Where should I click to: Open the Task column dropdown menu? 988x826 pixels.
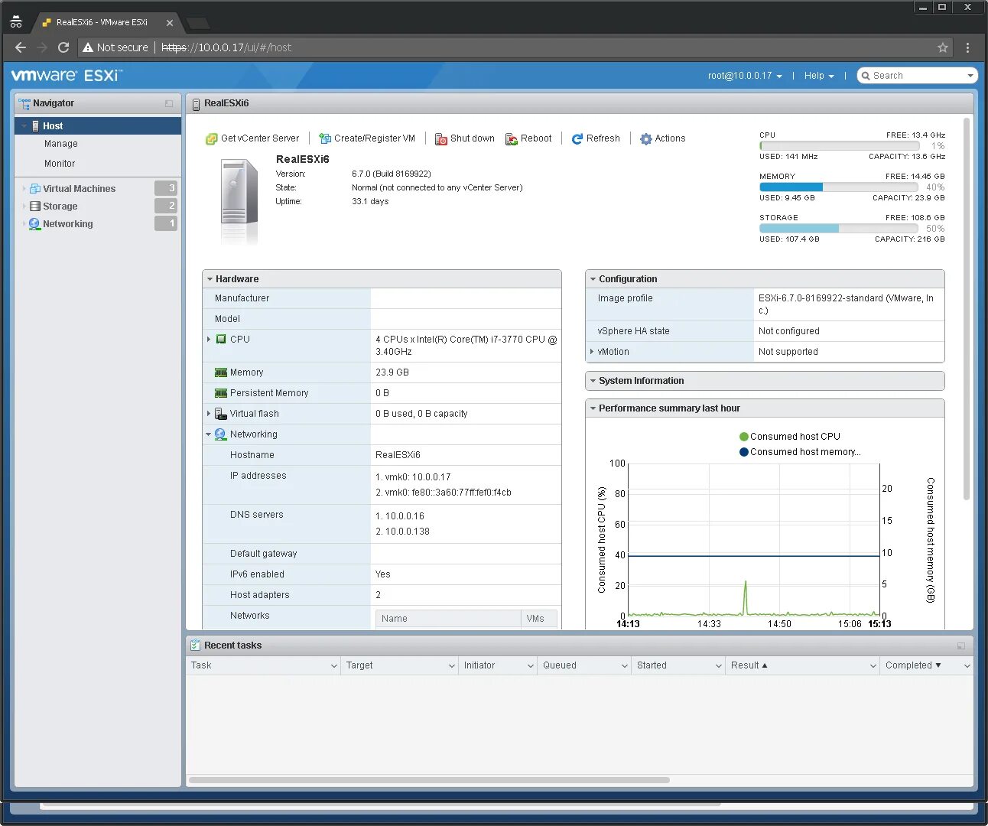[334, 666]
